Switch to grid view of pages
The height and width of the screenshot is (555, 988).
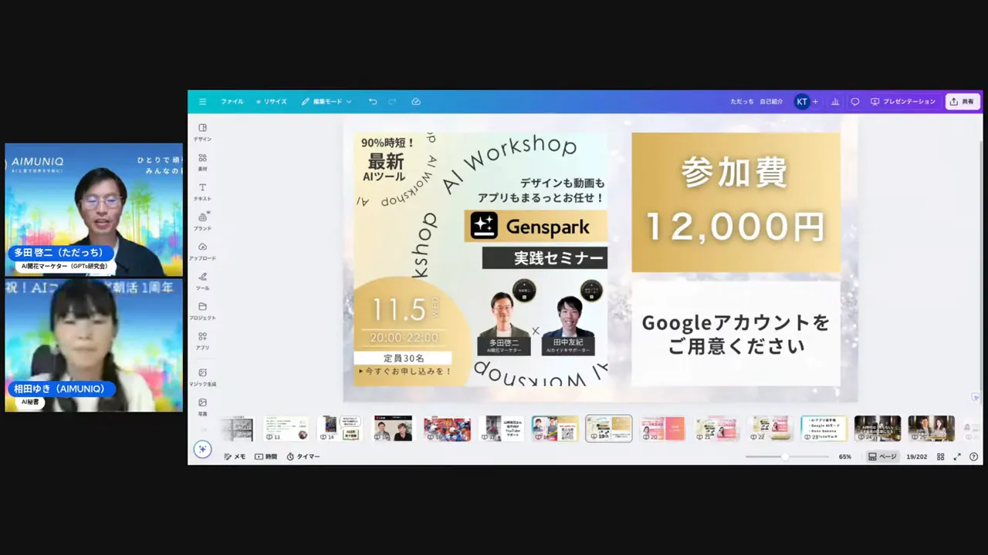pos(940,456)
